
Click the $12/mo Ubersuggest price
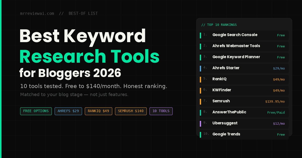coord(279,123)
